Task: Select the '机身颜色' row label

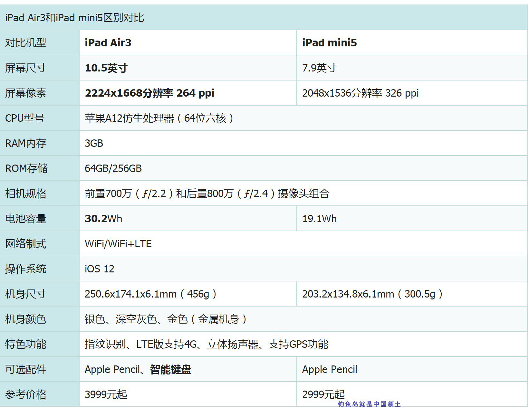Action: pyautogui.click(x=26, y=319)
